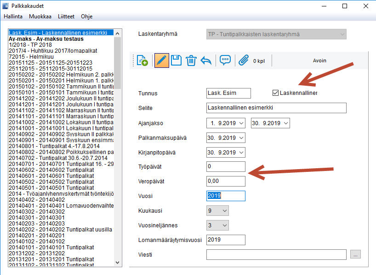This screenshot has height=275, width=376.
Task: Click the list scrollbar up arrow
Action: coord(118,33)
